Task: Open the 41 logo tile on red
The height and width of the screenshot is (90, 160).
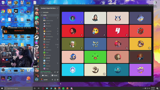Action: pyautogui.click(x=118, y=31)
